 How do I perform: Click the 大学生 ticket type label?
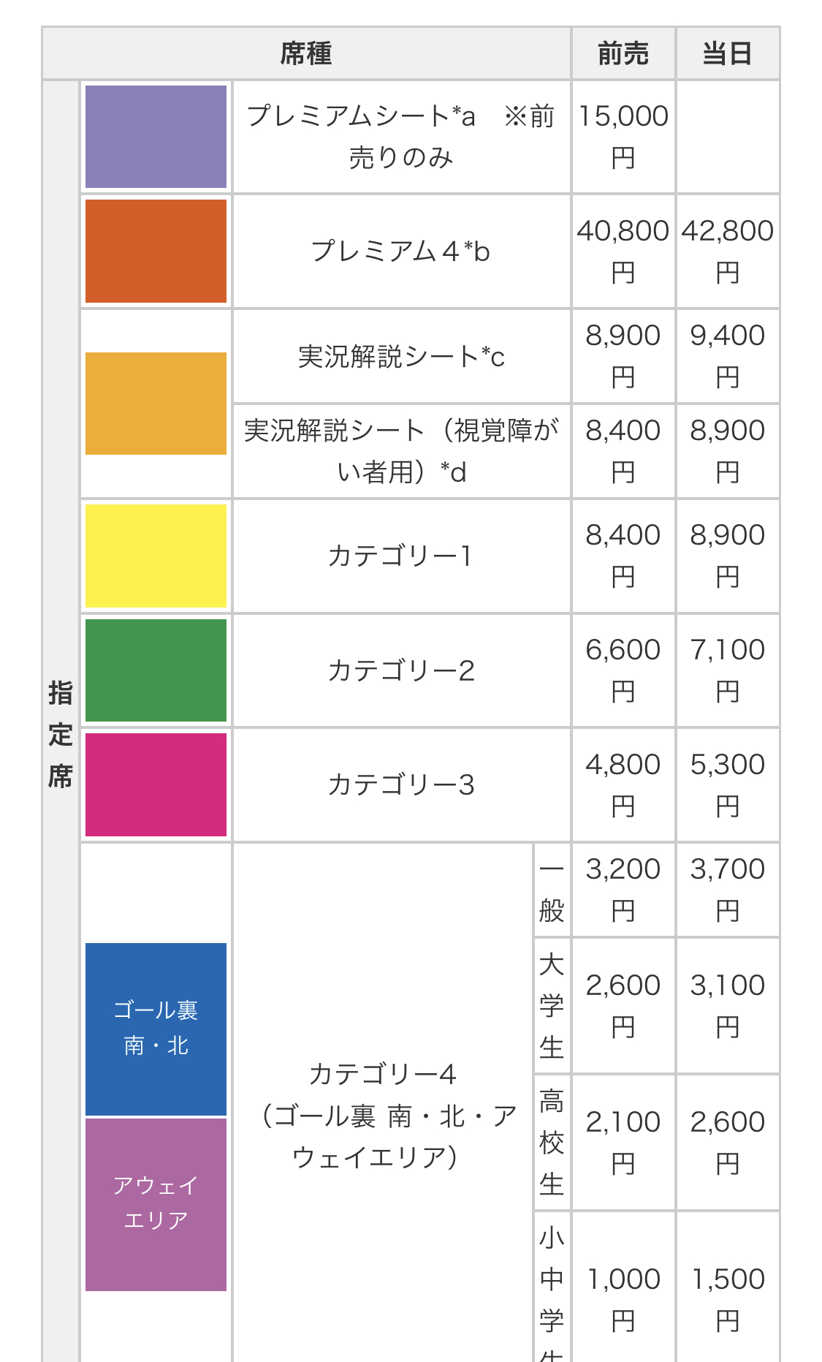point(552,1006)
